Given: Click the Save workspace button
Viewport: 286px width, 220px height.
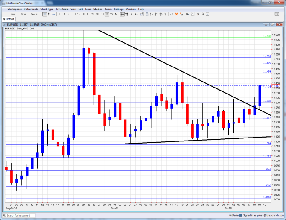Looking at the screenshot, I should pos(24,14).
